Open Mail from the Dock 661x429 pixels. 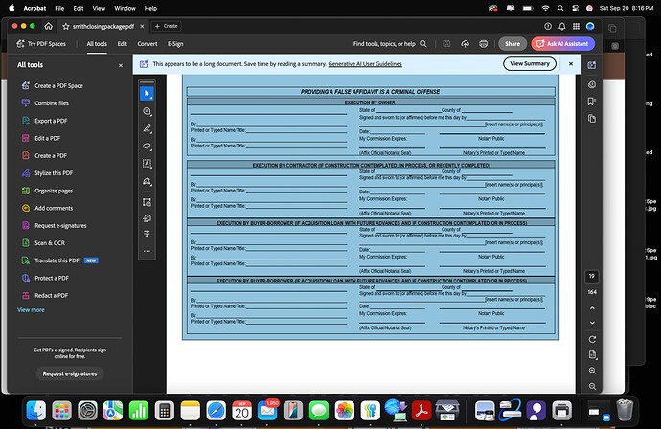[267, 410]
